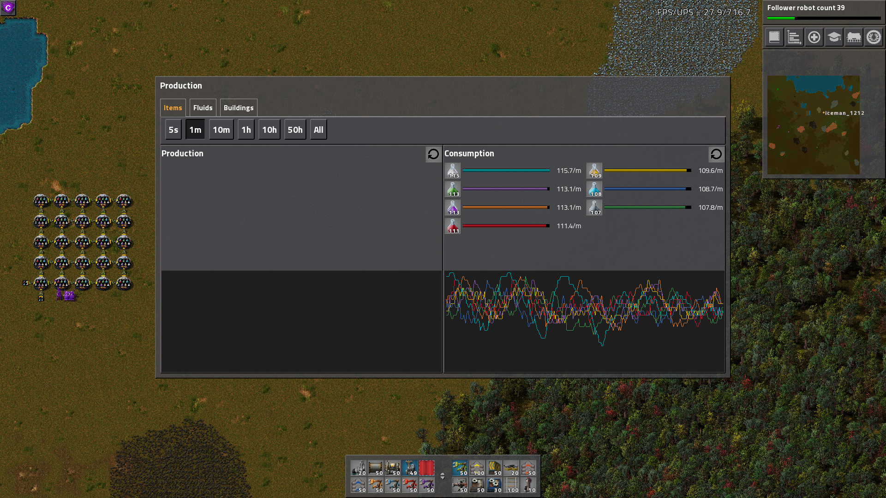
Task: Select the green science pack consumption icon
Action: coord(453,189)
